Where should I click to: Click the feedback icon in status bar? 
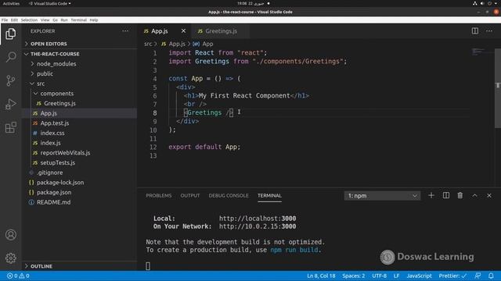478,276
